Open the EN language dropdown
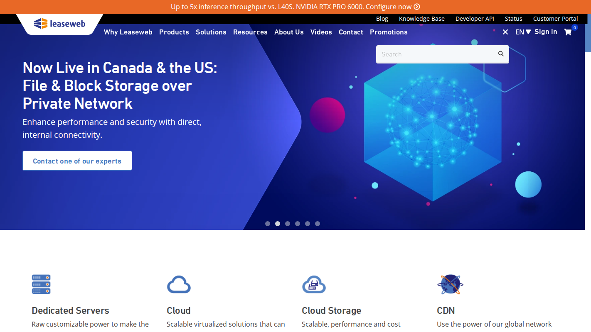Screen dimensions: 591x332 (523, 32)
